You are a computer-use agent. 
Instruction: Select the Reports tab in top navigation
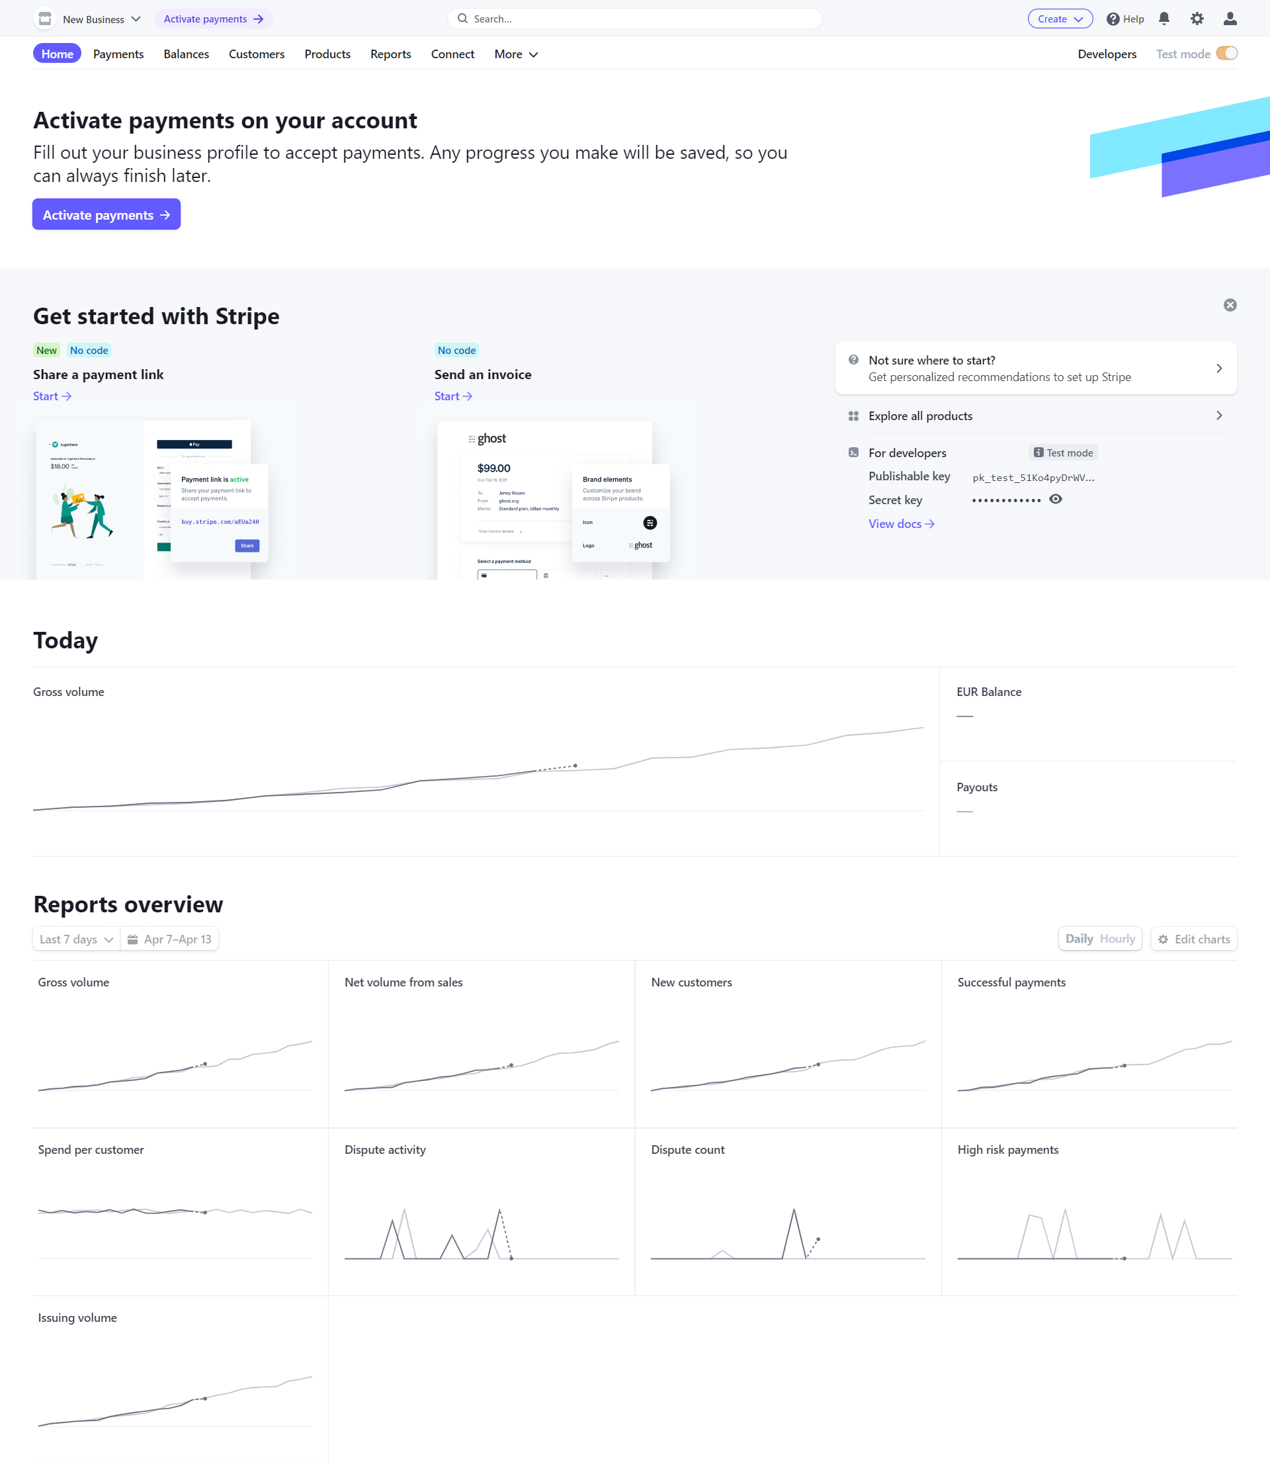point(389,54)
